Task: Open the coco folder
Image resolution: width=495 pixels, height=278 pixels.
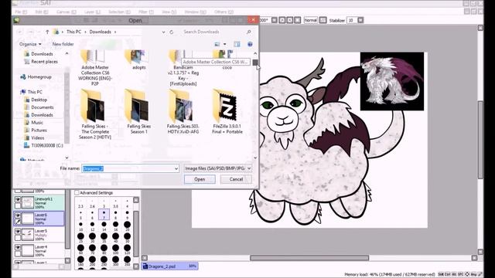Action: tap(227, 60)
